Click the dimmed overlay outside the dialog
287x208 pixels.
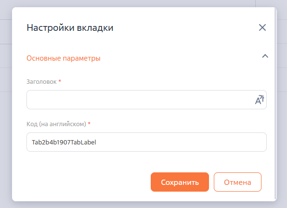tap(5, 110)
